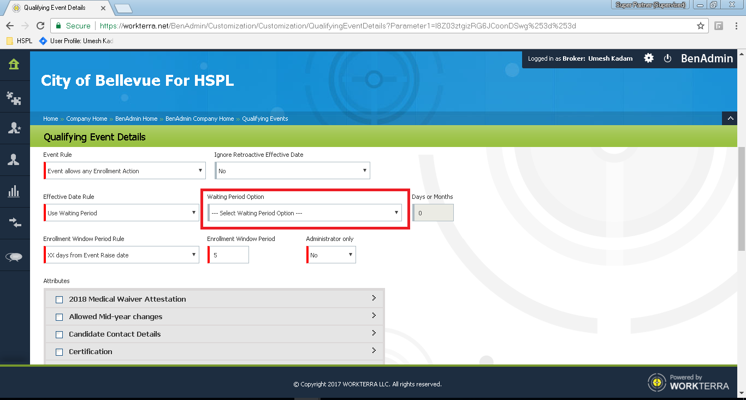Open User Profile: Umesh Kad bookmark

[76, 41]
